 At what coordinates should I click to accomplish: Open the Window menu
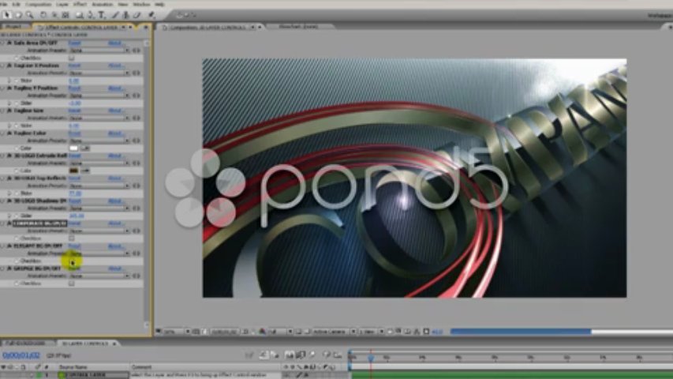coord(141,4)
